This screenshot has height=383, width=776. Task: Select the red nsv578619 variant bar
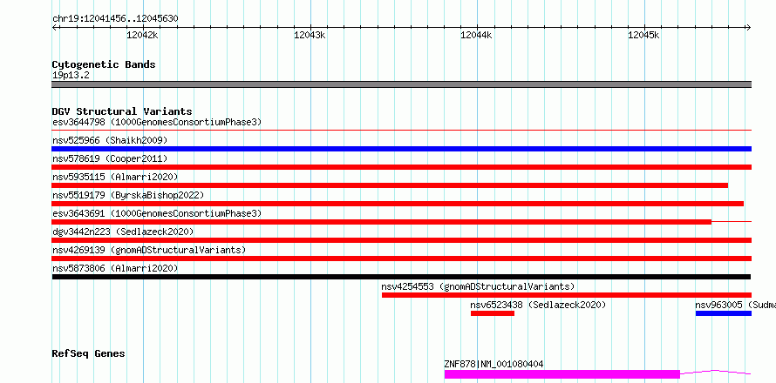pos(401,167)
